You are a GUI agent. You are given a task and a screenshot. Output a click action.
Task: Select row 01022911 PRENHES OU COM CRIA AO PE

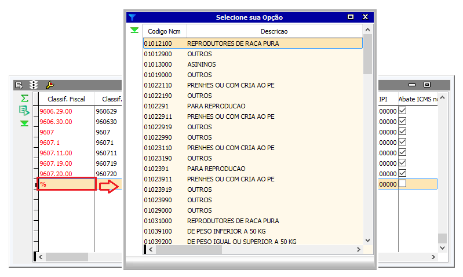coord(253,116)
